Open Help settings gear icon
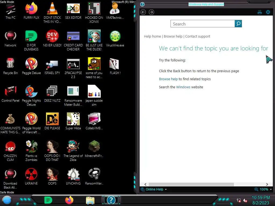Viewport: 275px width, 206px height. [268, 12]
